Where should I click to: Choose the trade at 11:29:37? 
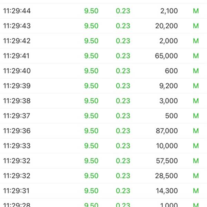[103, 116]
